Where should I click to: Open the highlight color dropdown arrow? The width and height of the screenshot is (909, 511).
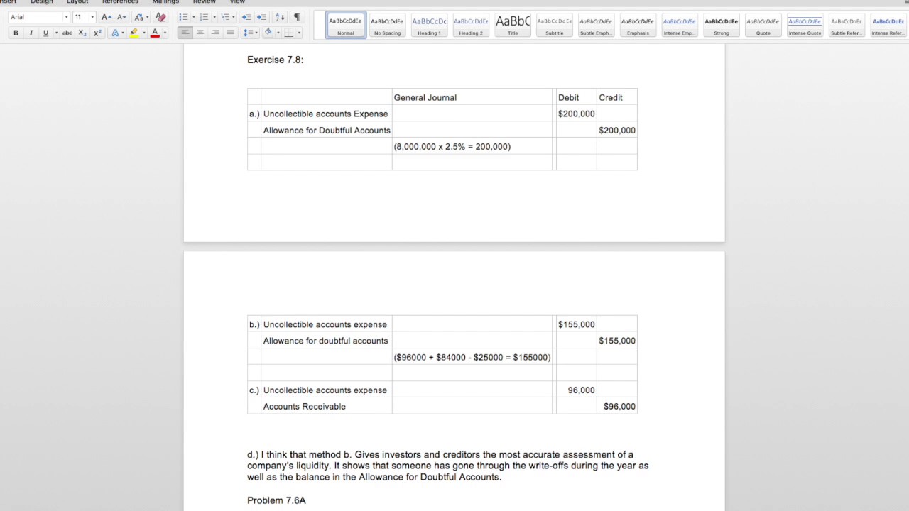point(143,33)
